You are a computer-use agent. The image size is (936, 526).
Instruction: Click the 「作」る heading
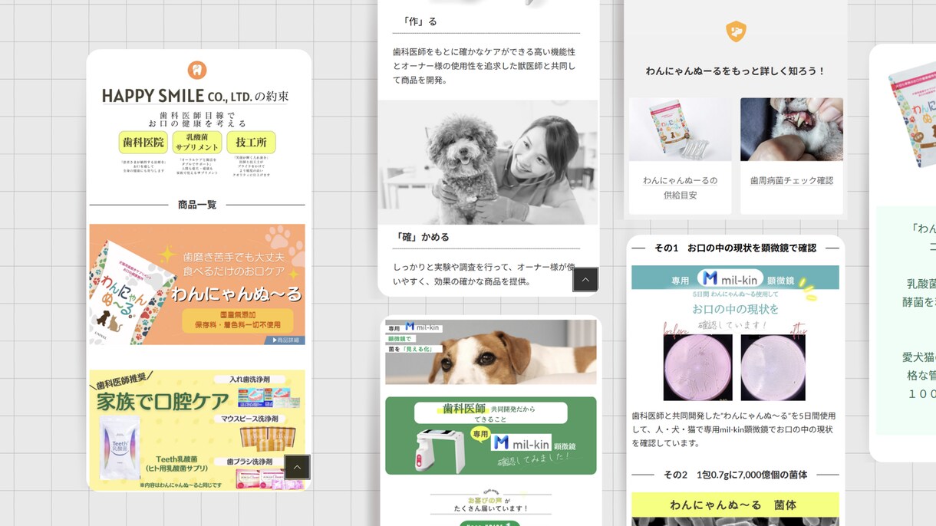[x=420, y=21]
